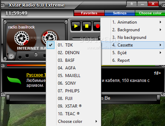Click the yellow Play button
165x126 pixels.
[76, 26]
